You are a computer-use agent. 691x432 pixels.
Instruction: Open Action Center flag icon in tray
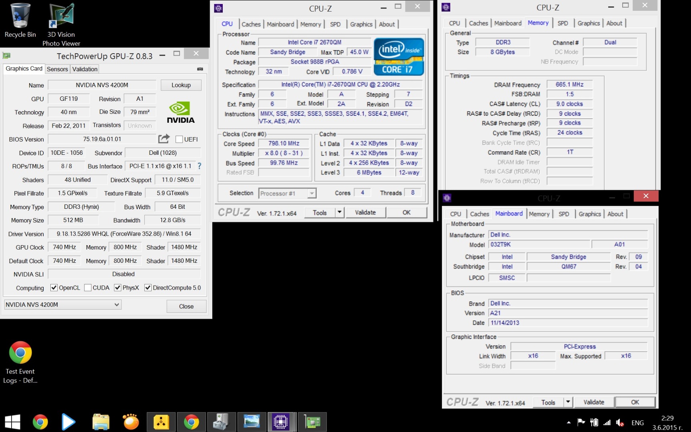[x=581, y=422]
